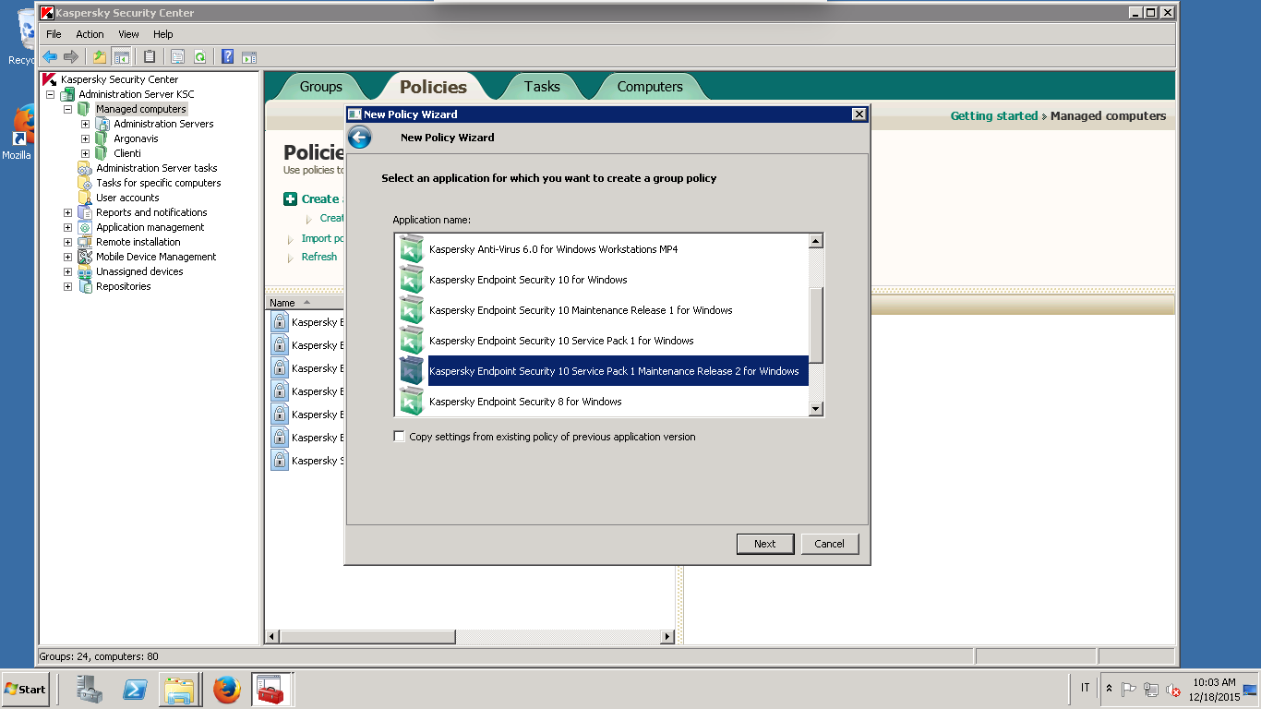The width and height of the screenshot is (1261, 709).
Task: Open Firefox from the taskbar
Action: click(227, 690)
